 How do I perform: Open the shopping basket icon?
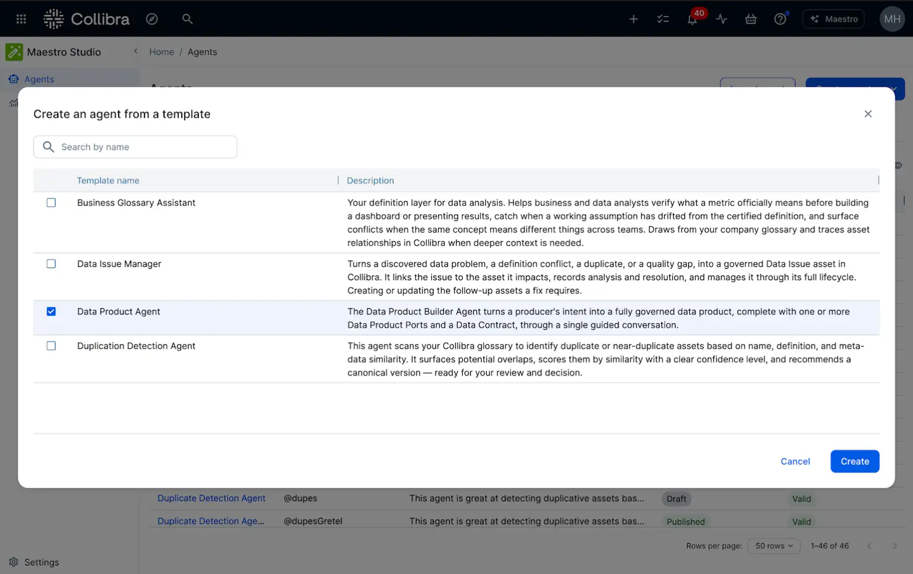pos(751,19)
